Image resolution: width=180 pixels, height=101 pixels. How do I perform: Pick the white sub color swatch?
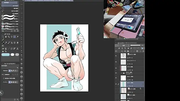[x=12, y=55]
